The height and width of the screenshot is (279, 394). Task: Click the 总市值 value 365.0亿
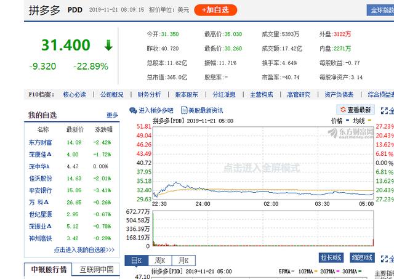coord(177,78)
